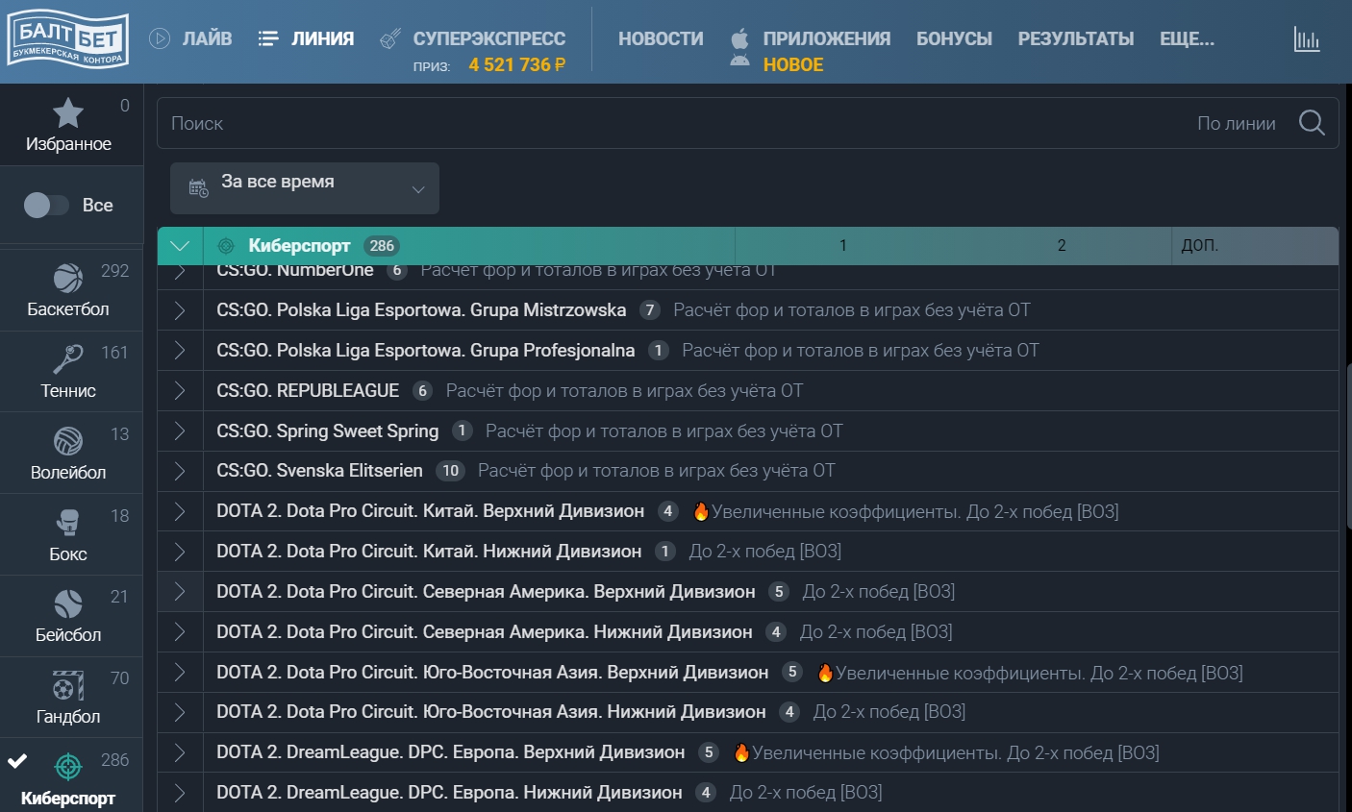The image size is (1352, 812).
Task: Click the statistics chart icon in header
Action: [x=1306, y=40]
